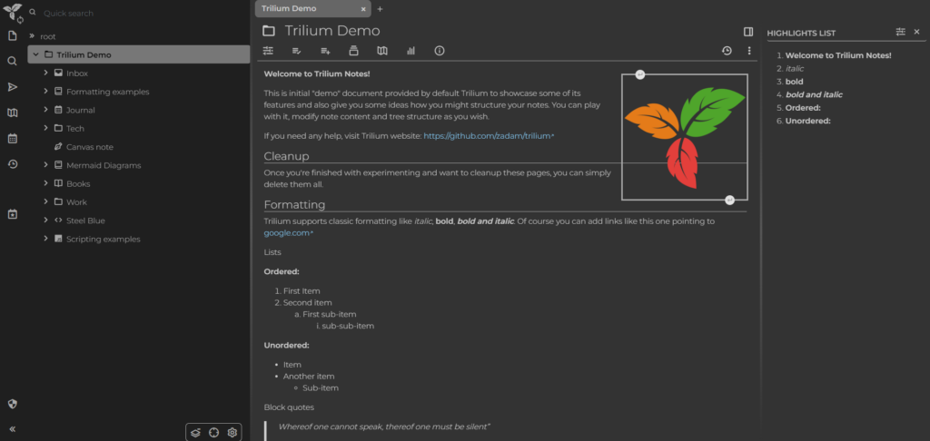Expand the Journal tree node

point(45,110)
